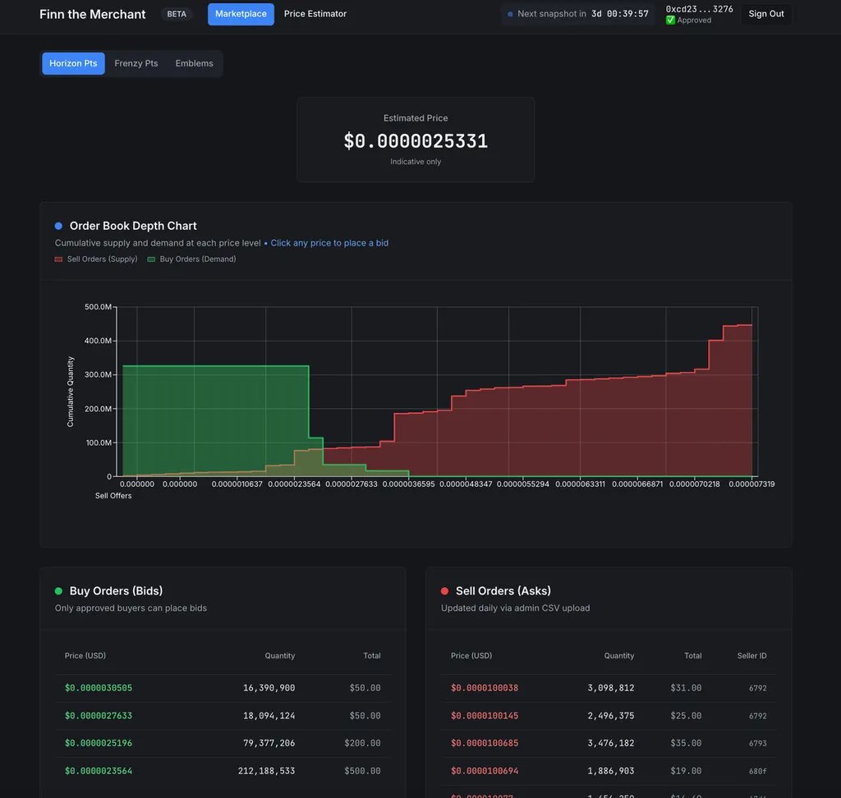Image resolution: width=841 pixels, height=798 pixels.
Task: Click total $500.00 in Buy Orders
Action: 362,771
